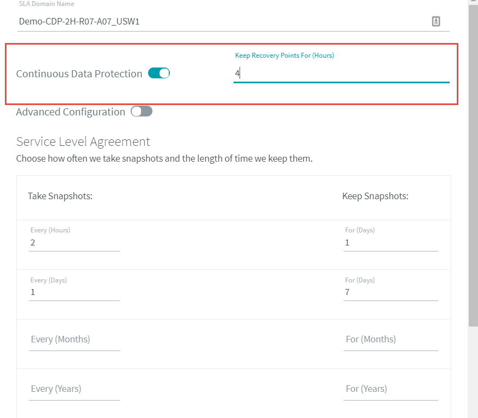Click the Every (Days) snapshot field
Viewport: 478px width, 418px height.
tap(75, 292)
